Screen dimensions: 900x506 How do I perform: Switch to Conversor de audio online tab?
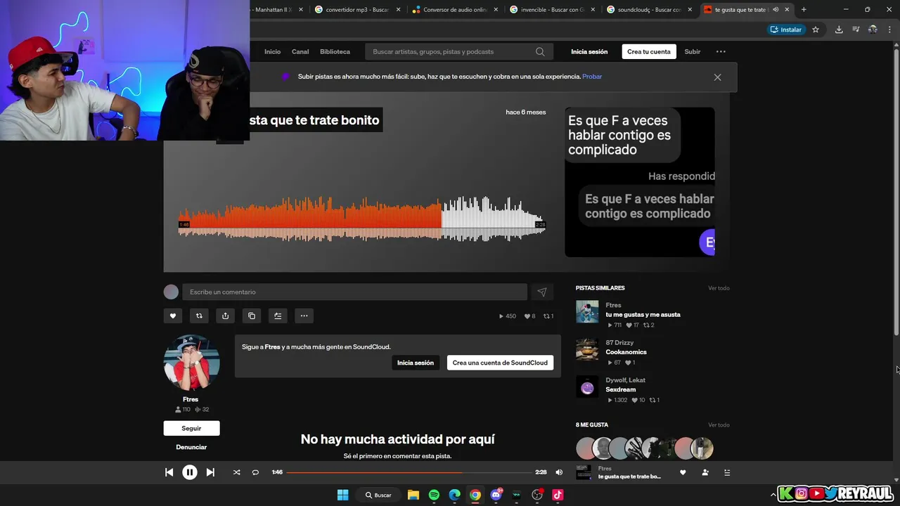click(455, 10)
